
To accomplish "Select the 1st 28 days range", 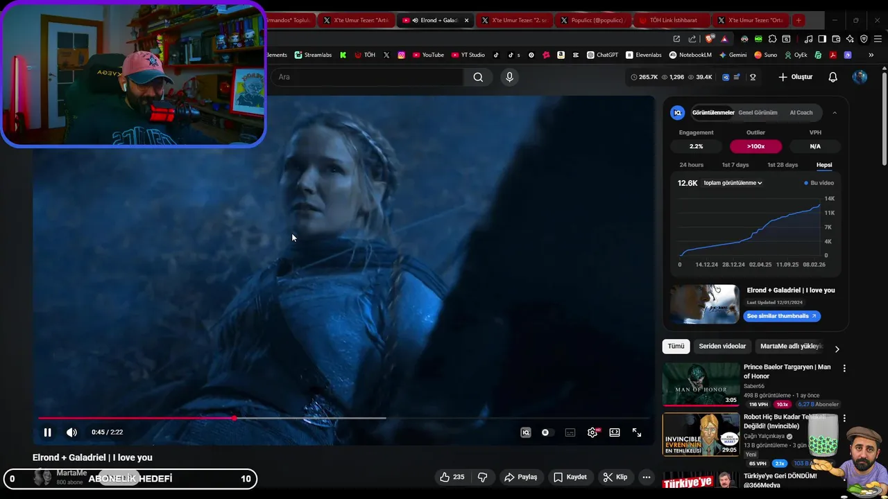I will pos(783,165).
